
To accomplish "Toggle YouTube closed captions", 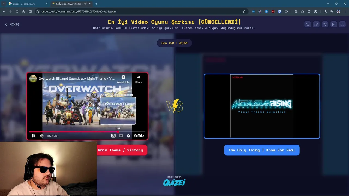I will pyautogui.click(x=121, y=136).
